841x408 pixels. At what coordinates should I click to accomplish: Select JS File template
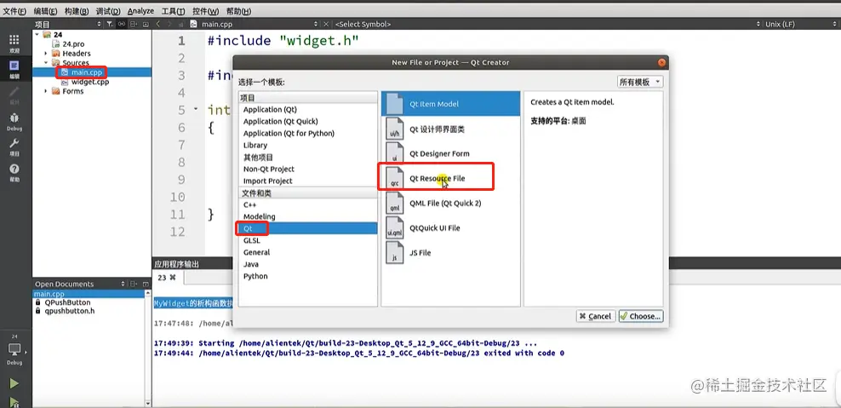coord(450,252)
